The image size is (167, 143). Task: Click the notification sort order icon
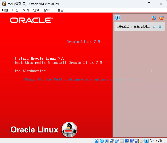[154, 18]
